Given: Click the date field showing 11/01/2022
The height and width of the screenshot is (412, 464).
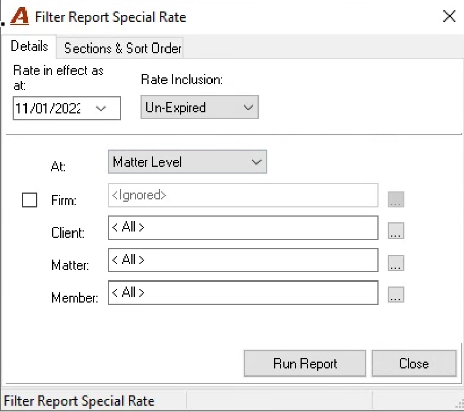Looking at the screenshot, I should pyautogui.click(x=67, y=108).
